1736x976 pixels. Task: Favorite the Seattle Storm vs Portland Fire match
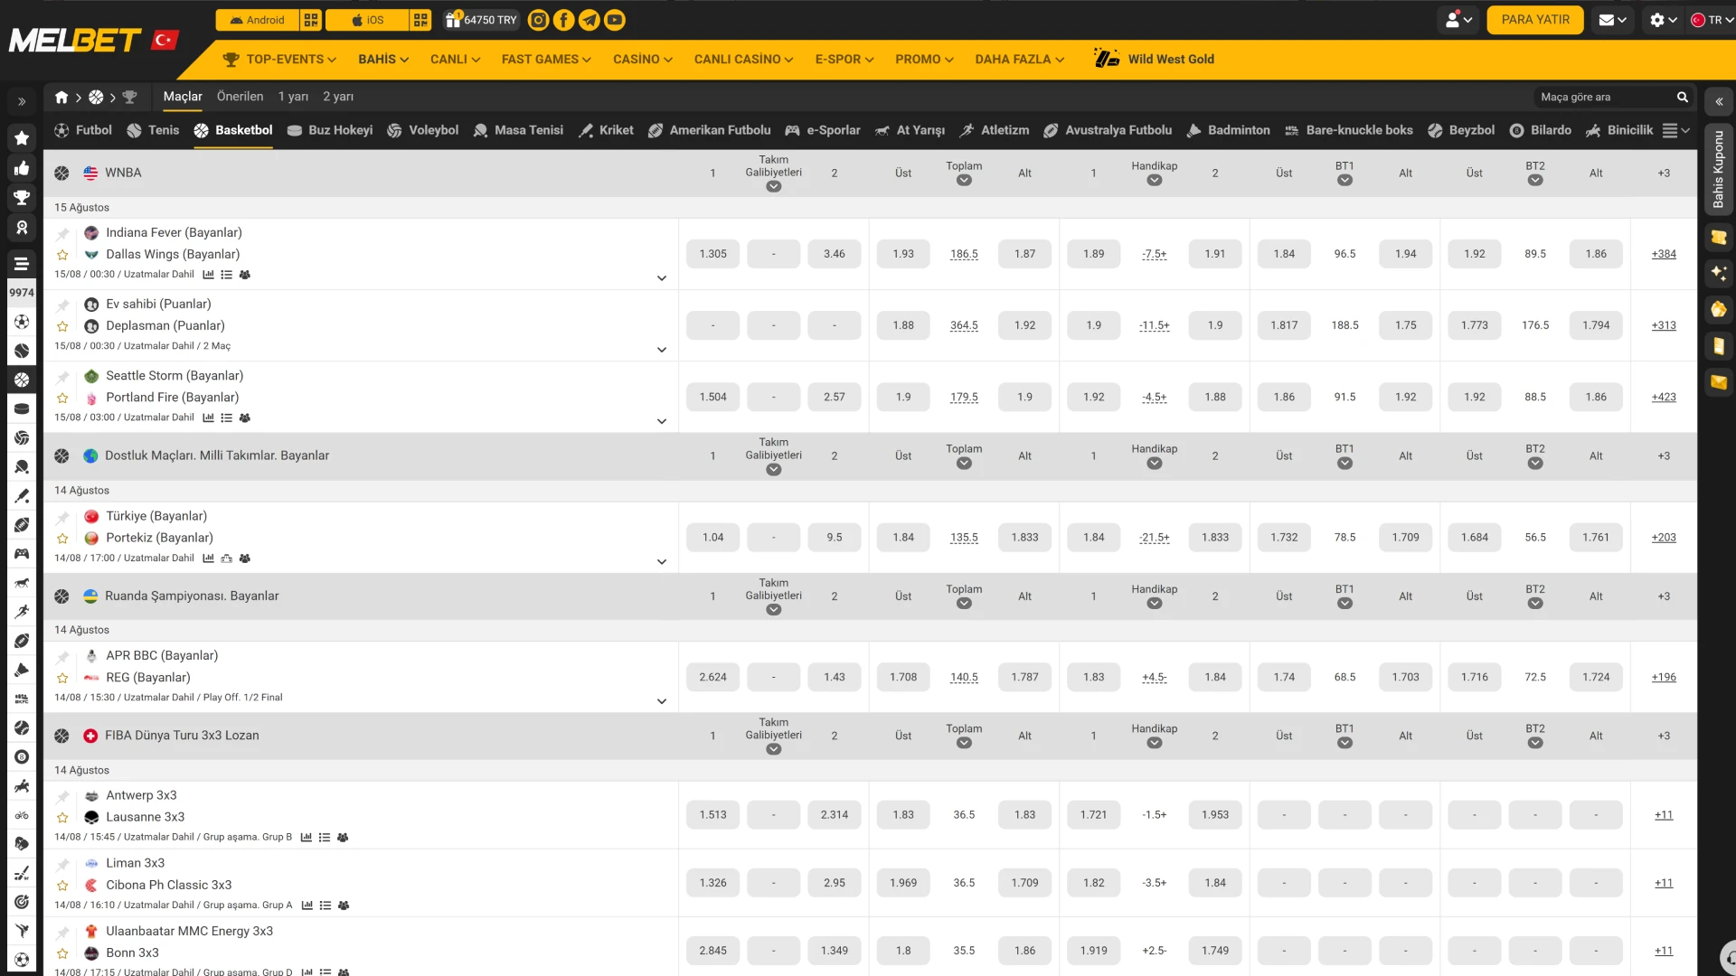coord(62,398)
